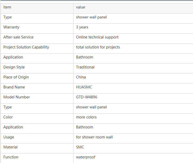Select the 'Traditional' design style value

[x=85, y=67]
